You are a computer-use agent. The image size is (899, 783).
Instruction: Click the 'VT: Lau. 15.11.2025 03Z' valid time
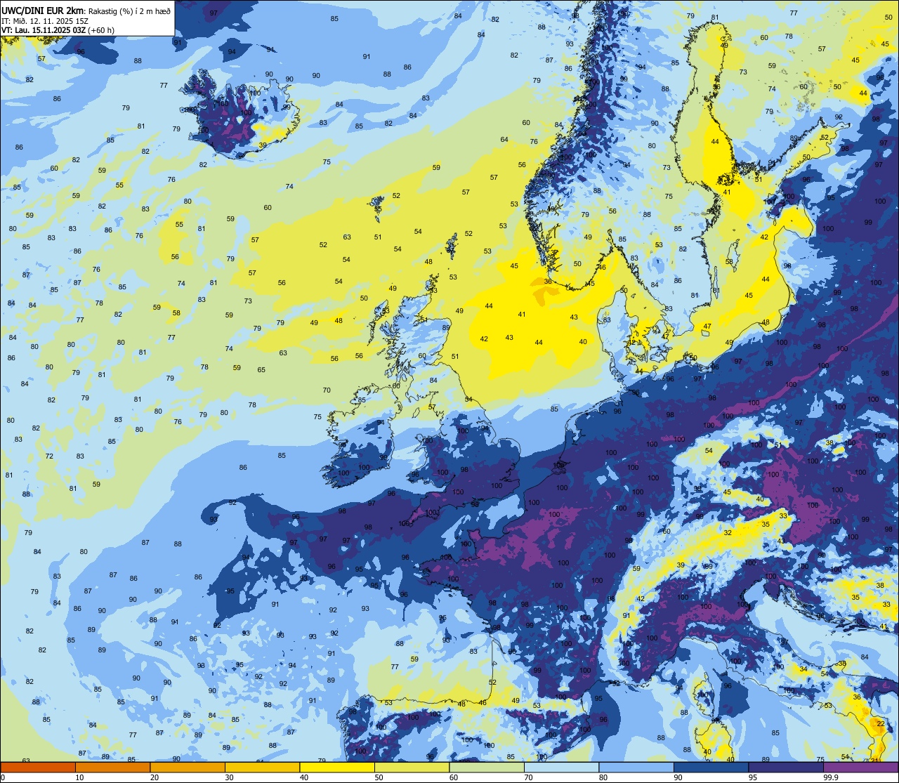tap(44, 29)
